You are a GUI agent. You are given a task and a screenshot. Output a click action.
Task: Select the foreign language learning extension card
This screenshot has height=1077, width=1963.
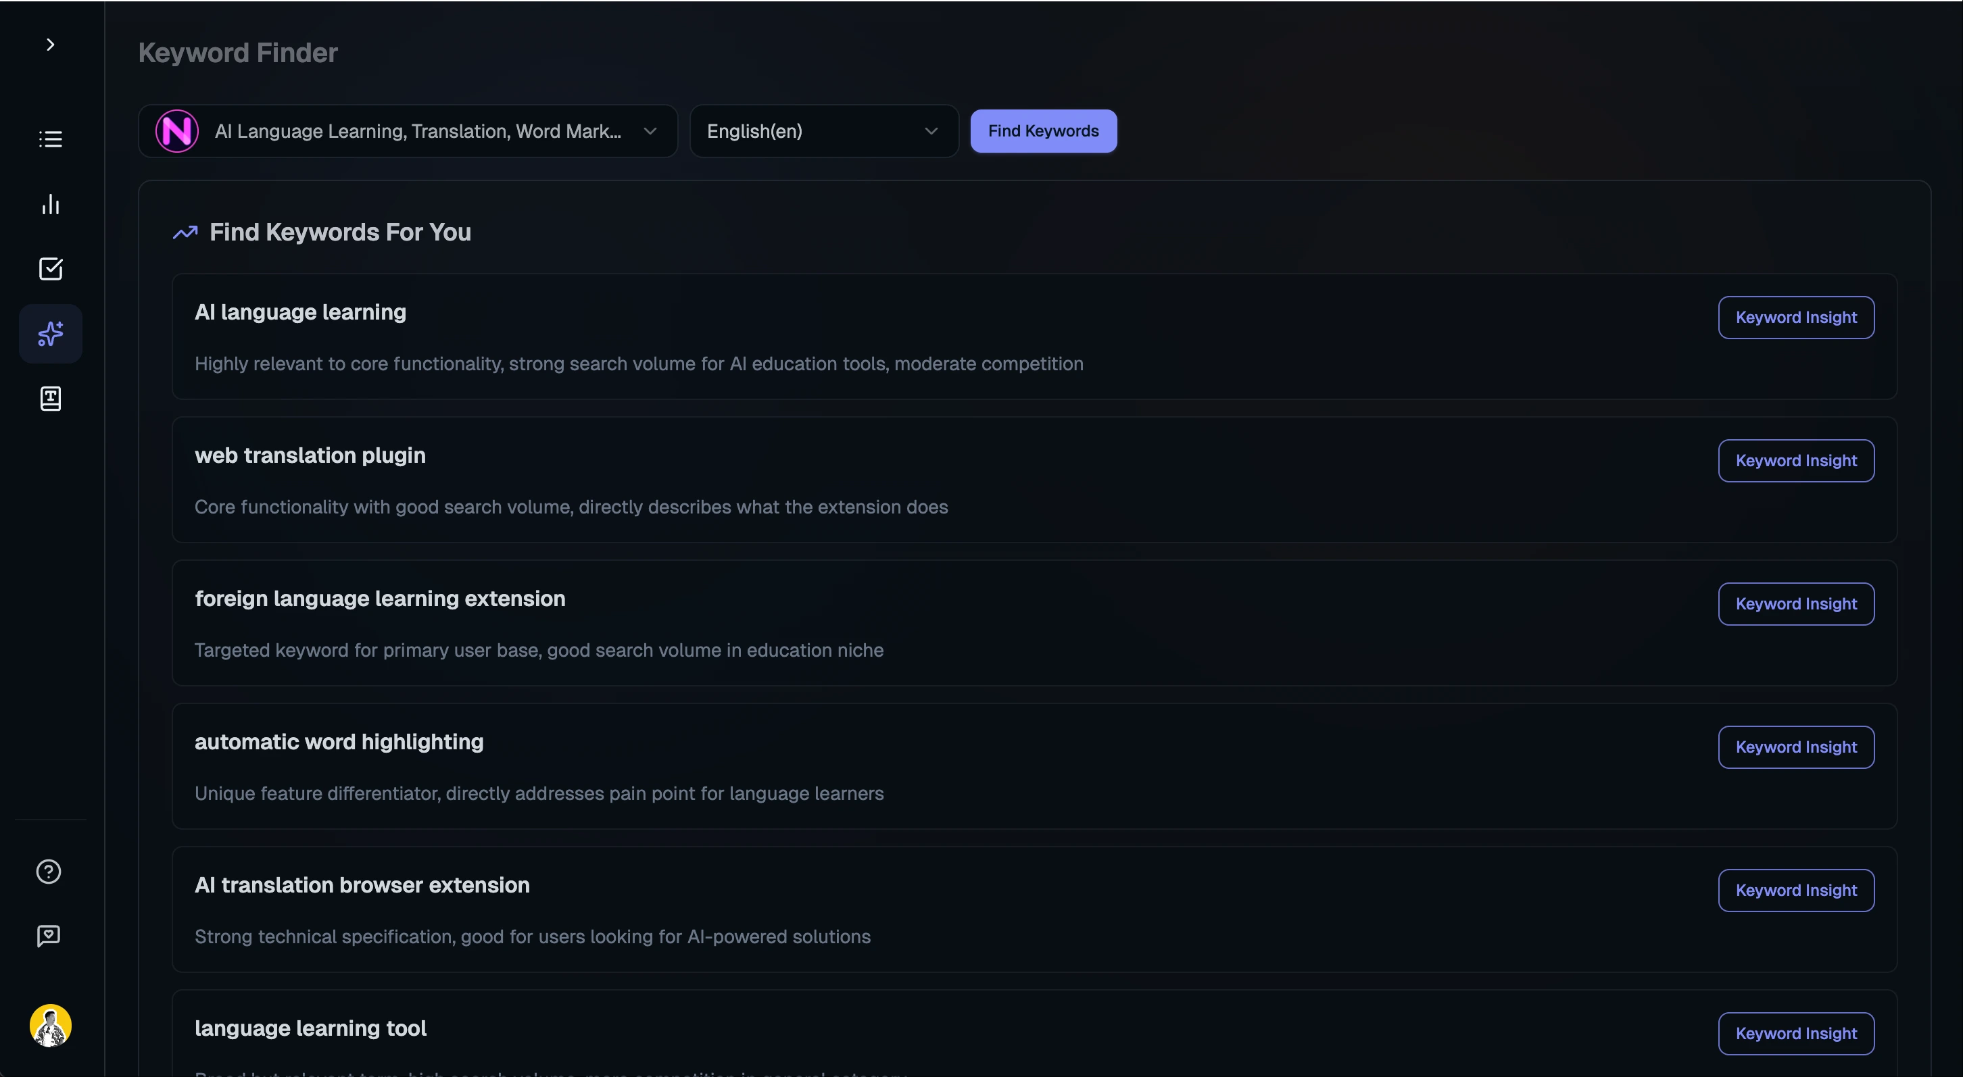[x=915, y=622]
